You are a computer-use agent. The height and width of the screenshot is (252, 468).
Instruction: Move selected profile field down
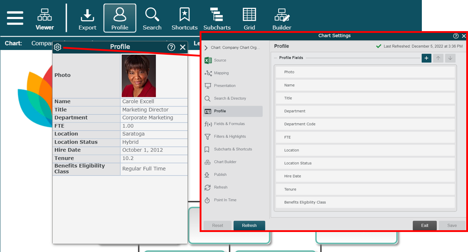450,58
